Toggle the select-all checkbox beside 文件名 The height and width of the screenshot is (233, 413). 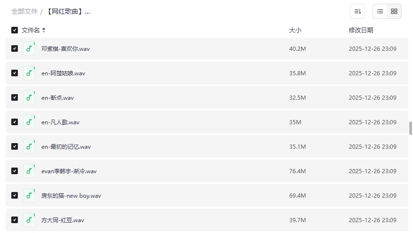pos(15,30)
